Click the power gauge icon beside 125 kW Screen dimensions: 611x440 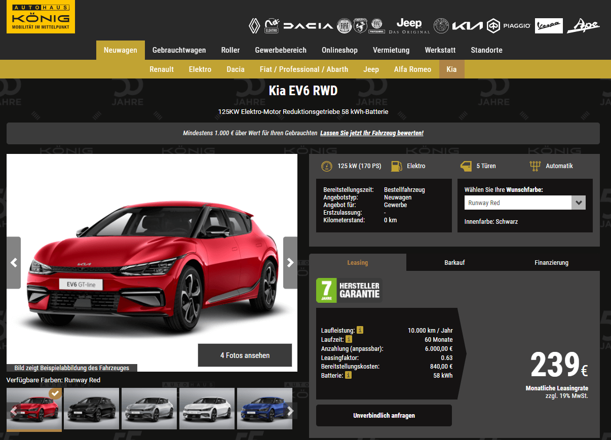(327, 166)
